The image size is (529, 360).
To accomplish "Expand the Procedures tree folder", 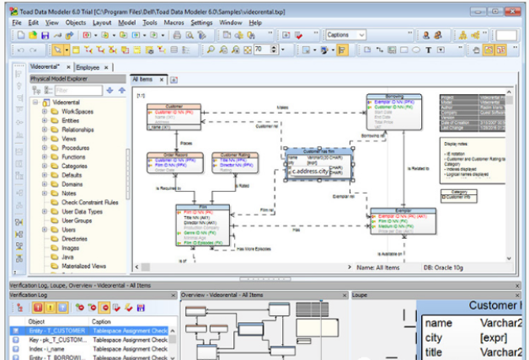I will [45, 147].
